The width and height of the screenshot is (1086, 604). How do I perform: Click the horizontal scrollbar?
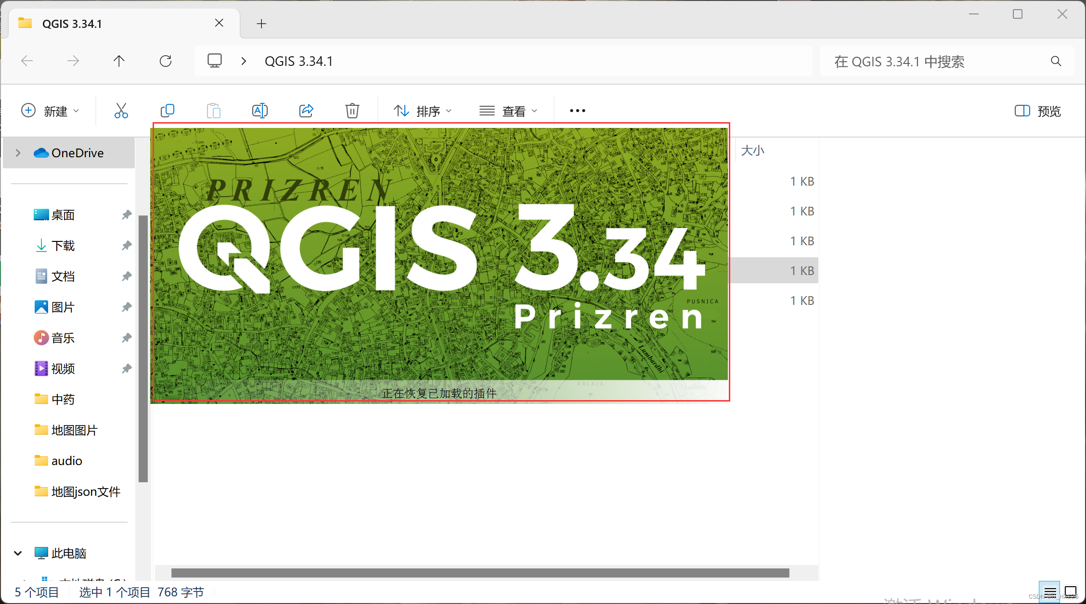[x=479, y=573]
